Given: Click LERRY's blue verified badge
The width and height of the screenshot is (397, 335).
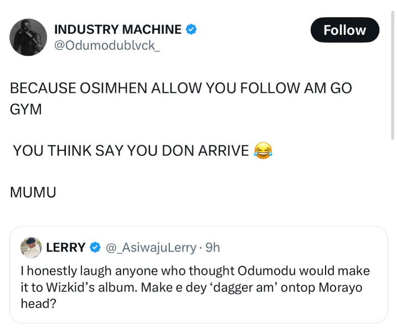Looking at the screenshot, I should 95,248.
